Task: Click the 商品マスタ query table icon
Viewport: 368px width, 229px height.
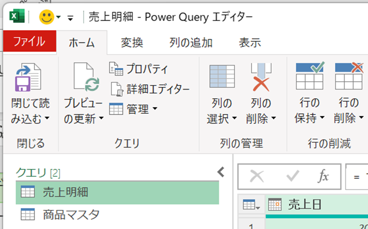Action: (28, 214)
